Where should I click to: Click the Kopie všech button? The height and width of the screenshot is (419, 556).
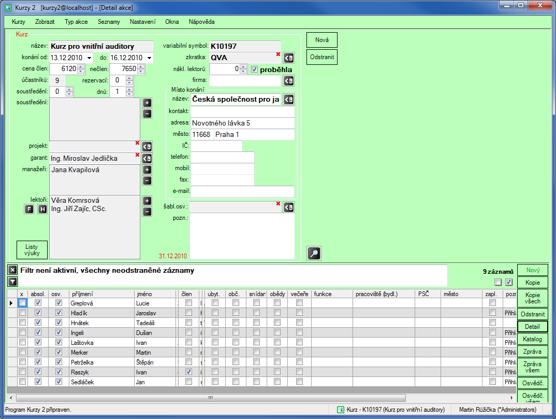click(x=533, y=298)
